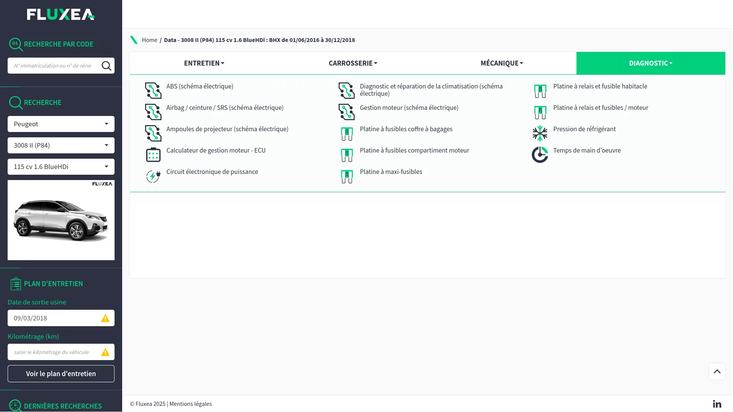Open the LinkedIn page from footer icon
The image size is (733, 412).
point(717,404)
